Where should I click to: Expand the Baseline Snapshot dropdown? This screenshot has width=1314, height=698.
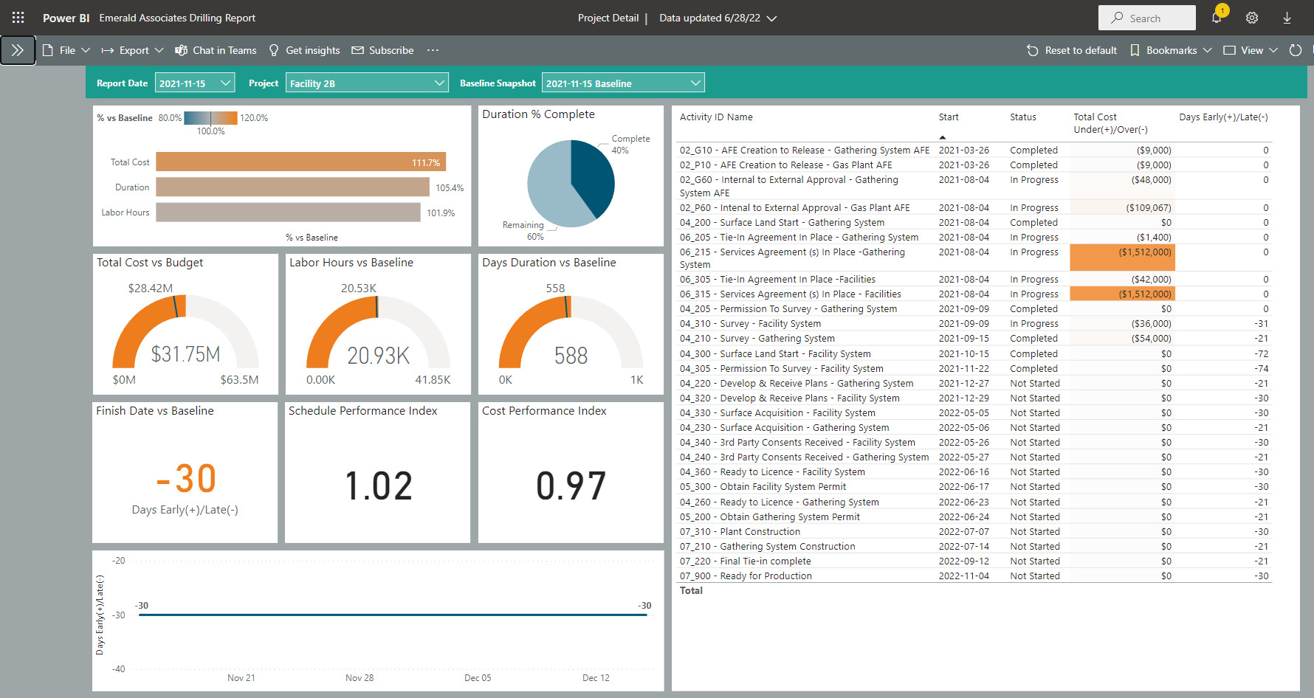click(x=623, y=83)
